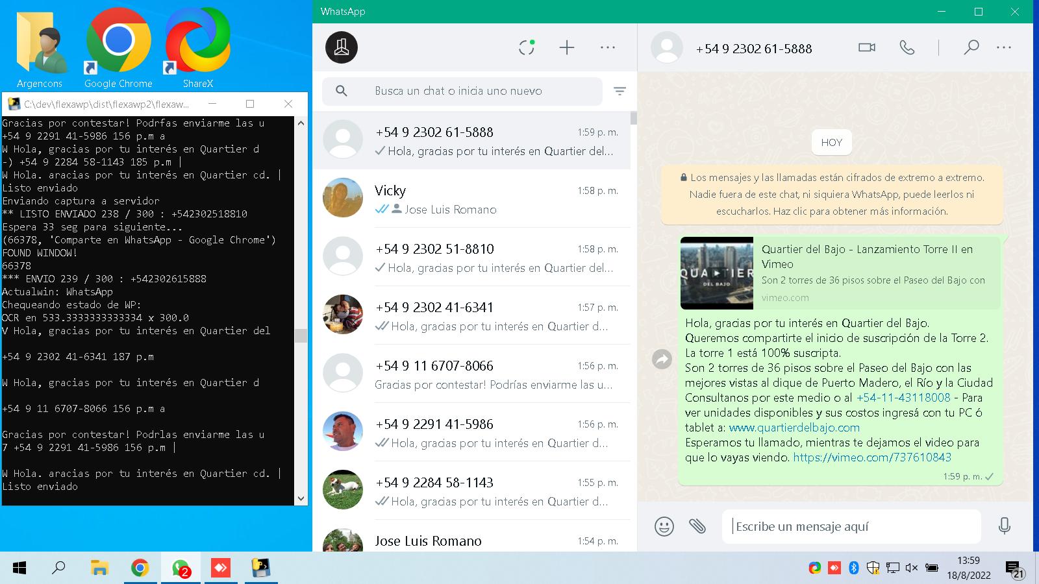Viewport: 1039px width, 584px height.
Task: Focus the 'Escribe un mensaje aquí' field
Action: tap(851, 526)
